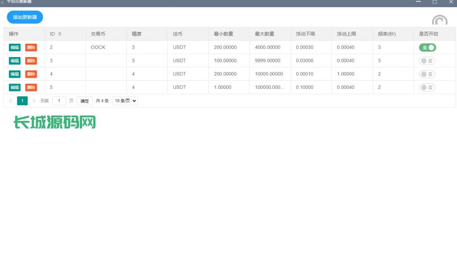Click 编辑 for the OOCK row
The width and height of the screenshot is (457, 257).
click(15, 47)
